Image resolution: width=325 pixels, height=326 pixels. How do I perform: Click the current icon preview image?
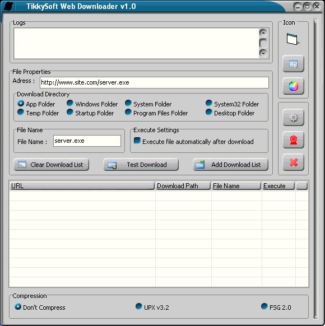(293, 39)
